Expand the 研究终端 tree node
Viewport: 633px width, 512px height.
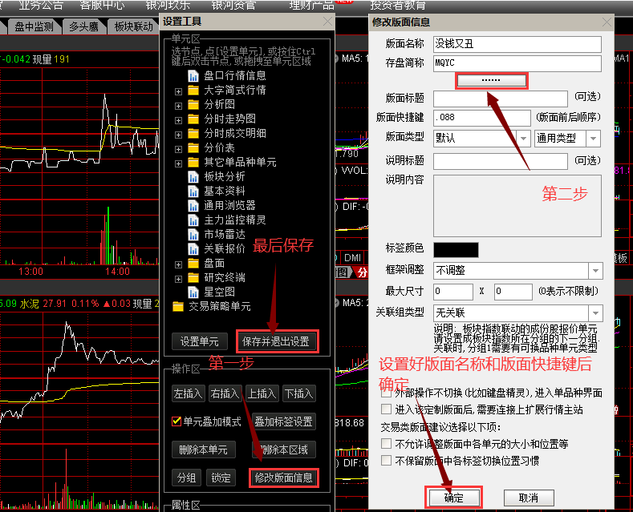(x=178, y=279)
